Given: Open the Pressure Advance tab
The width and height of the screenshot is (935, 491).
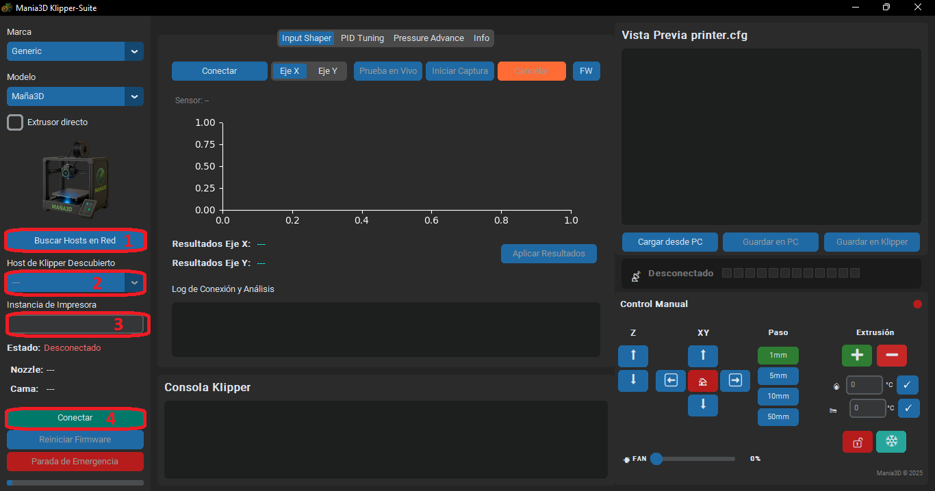Looking at the screenshot, I should click(x=428, y=38).
